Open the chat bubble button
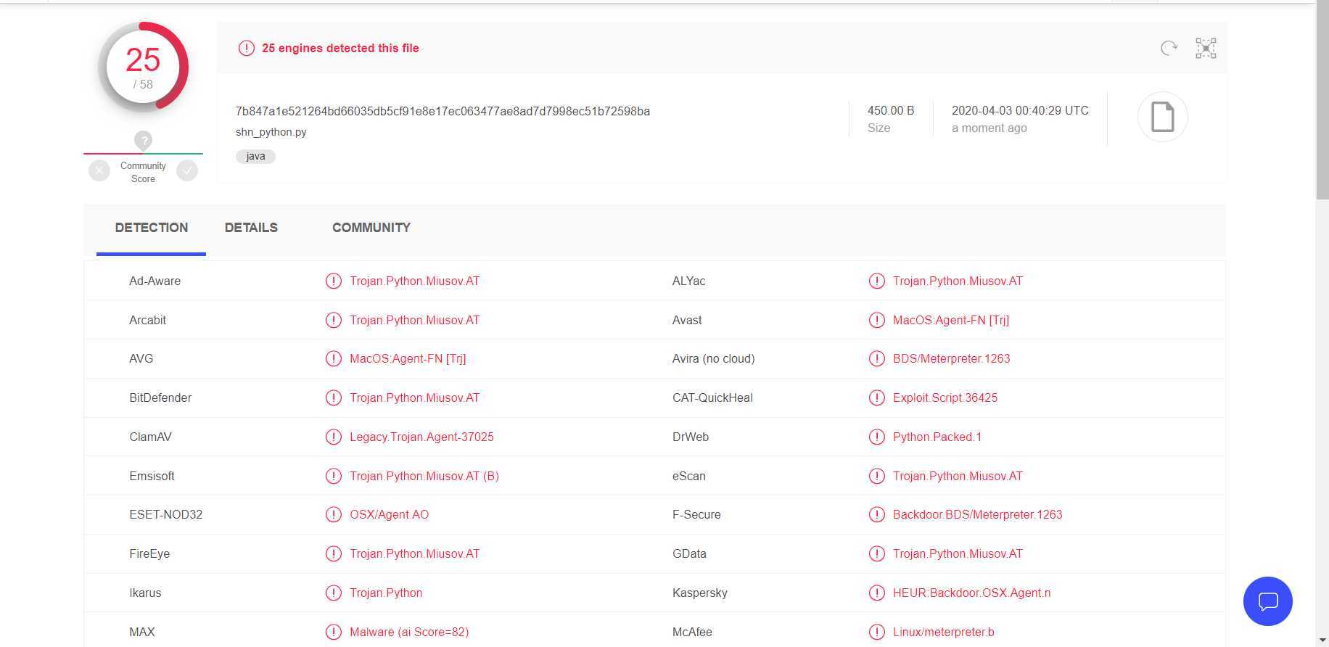The height and width of the screenshot is (647, 1329). tap(1268, 601)
